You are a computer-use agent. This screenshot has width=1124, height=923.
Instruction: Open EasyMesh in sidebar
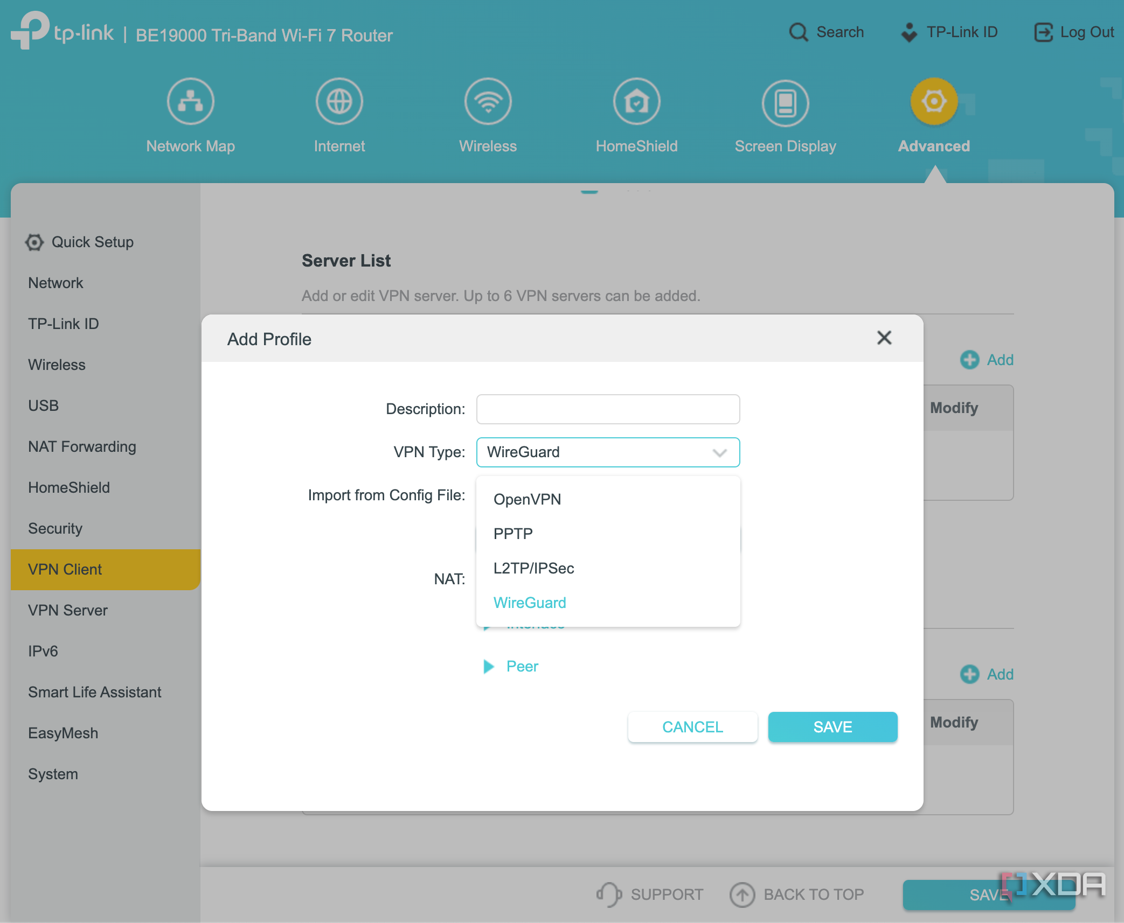(106, 733)
